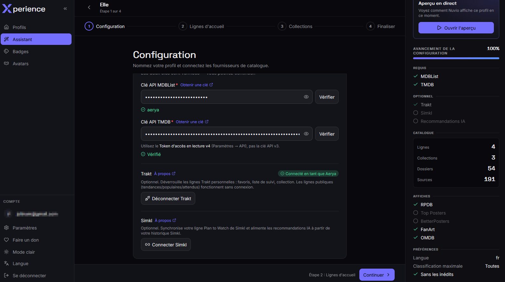Open Trakt 'À propos' link
This screenshot has width=505, height=282.
[165, 174]
